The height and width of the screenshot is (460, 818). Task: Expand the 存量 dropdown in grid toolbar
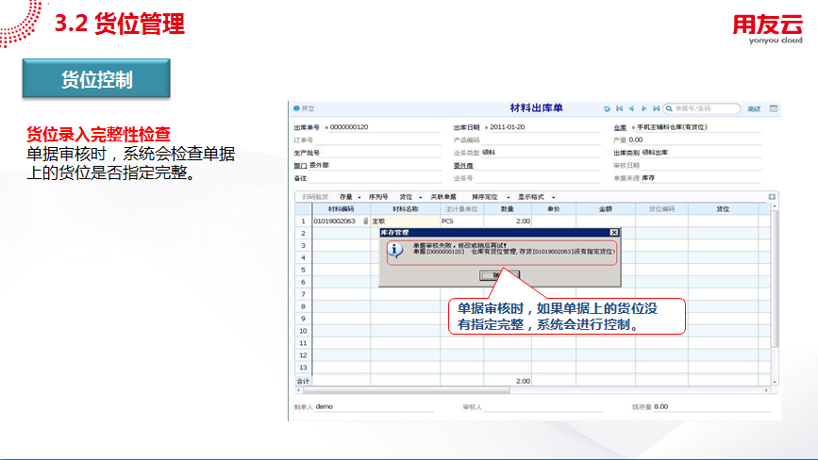tap(350, 197)
